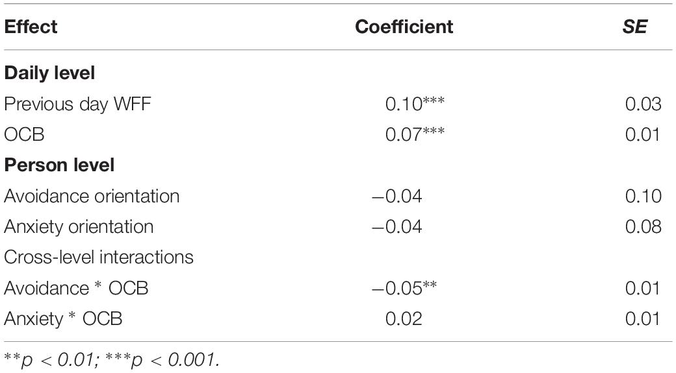The height and width of the screenshot is (373, 676).
Task: Click the p-value significance footnote
Action: coord(112,359)
